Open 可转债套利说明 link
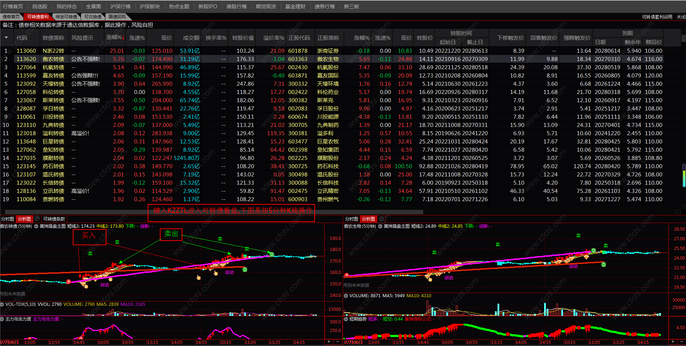This screenshot has height=346, width=686. point(657,17)
